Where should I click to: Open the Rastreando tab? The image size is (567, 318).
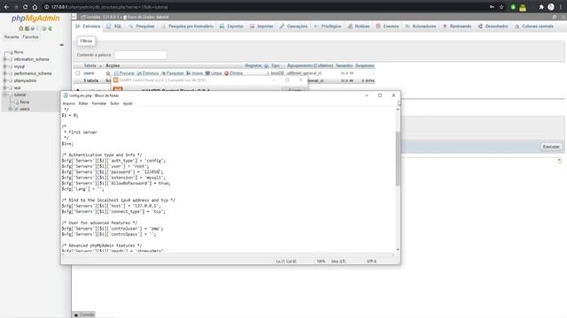tap(457, 26)
